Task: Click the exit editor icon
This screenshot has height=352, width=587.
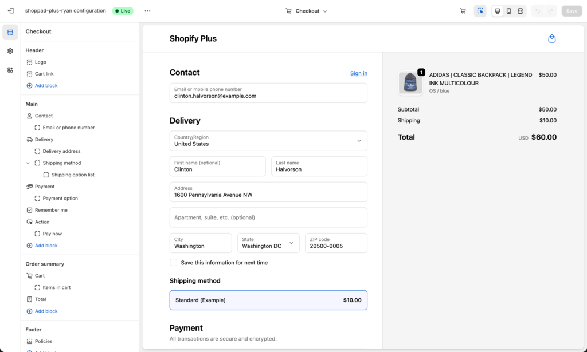Action: pos(11,11)
